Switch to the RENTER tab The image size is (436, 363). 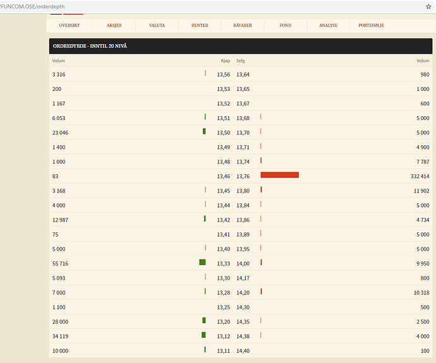click(200, 25)
